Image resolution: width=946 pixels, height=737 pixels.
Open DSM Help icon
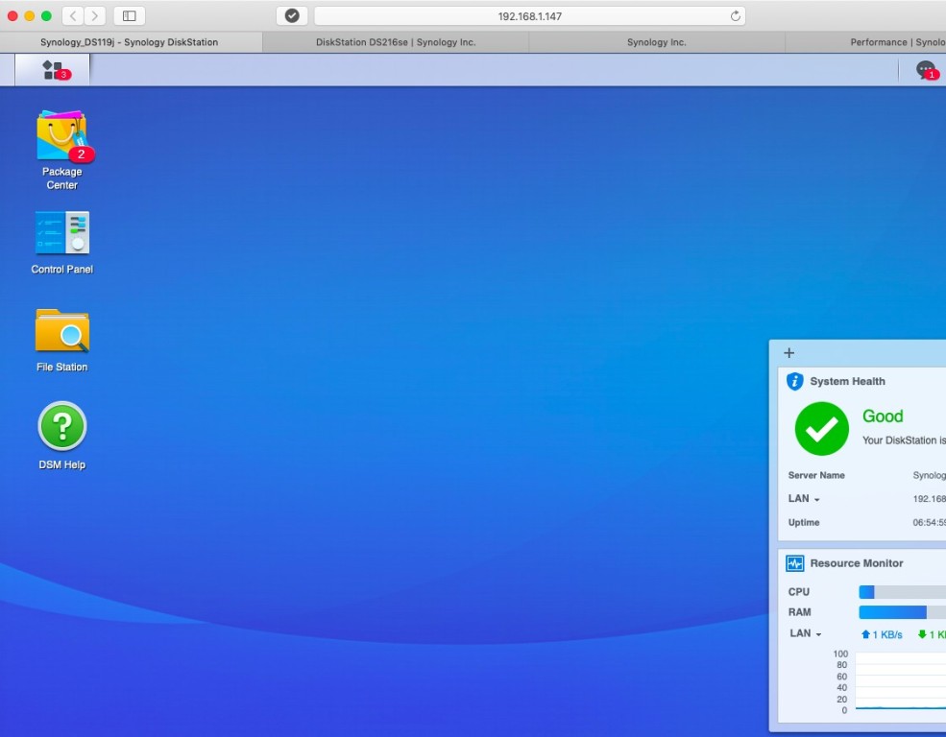point(62,436)
